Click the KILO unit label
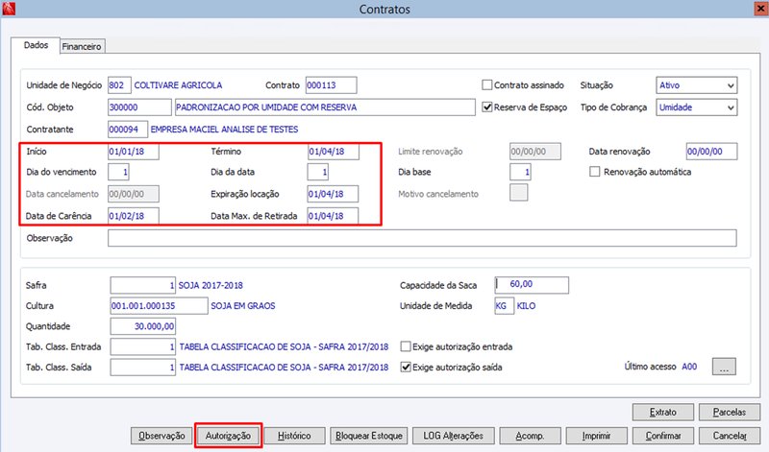The height and width of the screenshot is (452, 769). tap(526, 305)
